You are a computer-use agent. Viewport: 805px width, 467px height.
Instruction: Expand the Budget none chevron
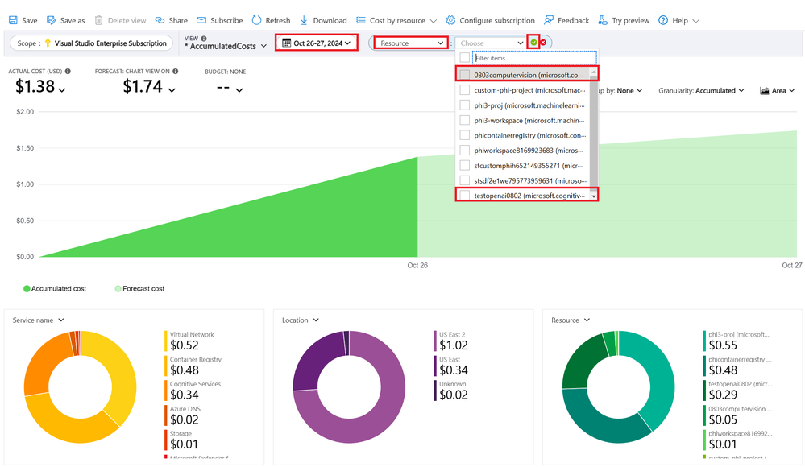tap(239, 90)
